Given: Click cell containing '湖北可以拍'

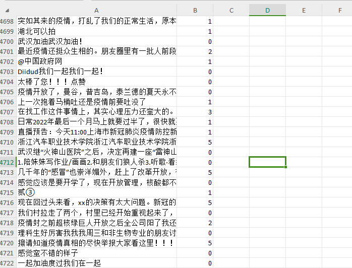Looking at the screenshot, I should [x=96, y=31].
